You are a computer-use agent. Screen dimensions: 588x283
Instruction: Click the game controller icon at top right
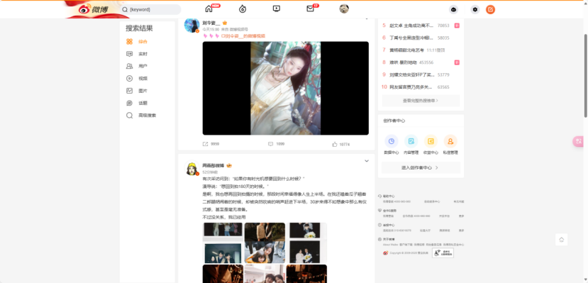[454, 10]
